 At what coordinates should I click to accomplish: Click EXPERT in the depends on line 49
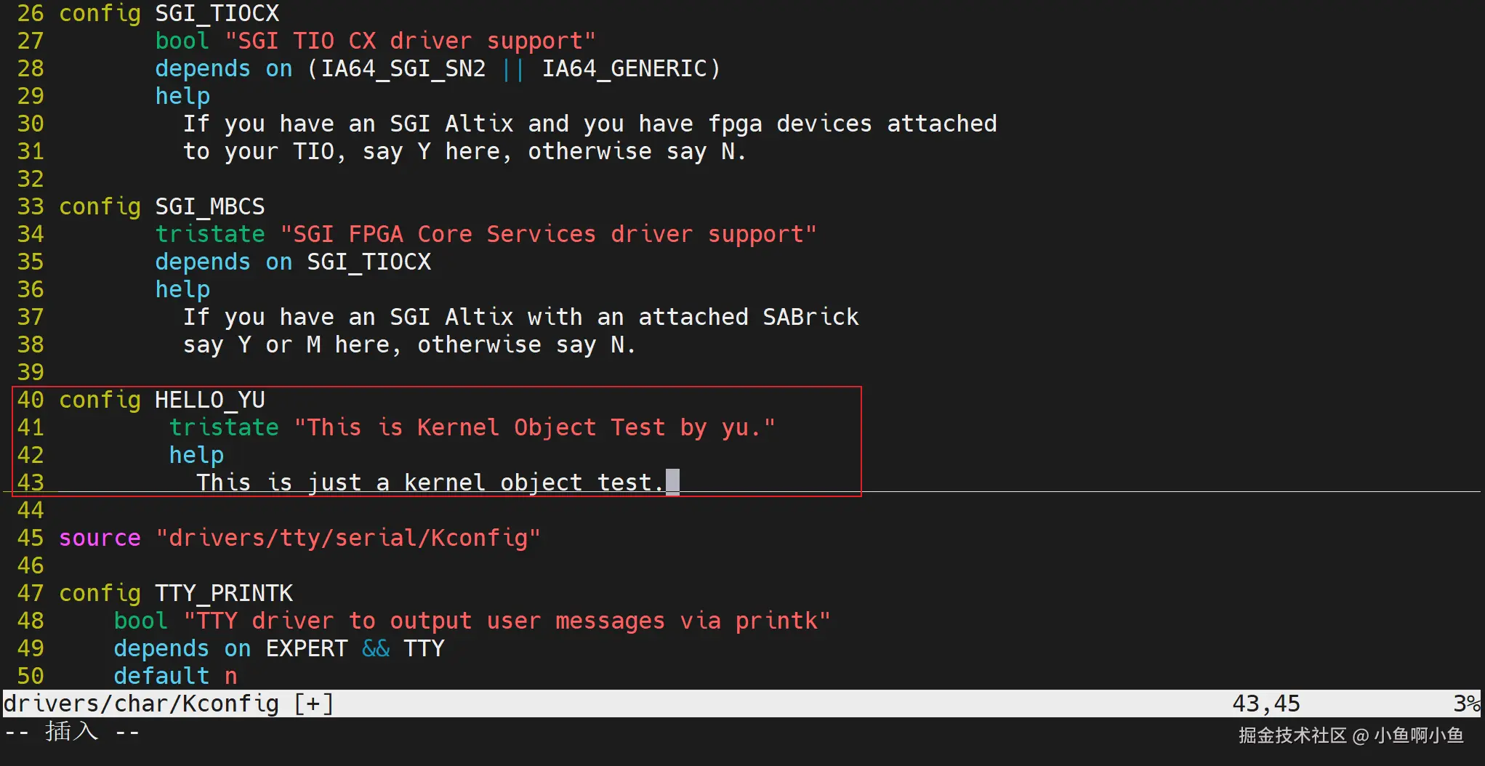306,648
